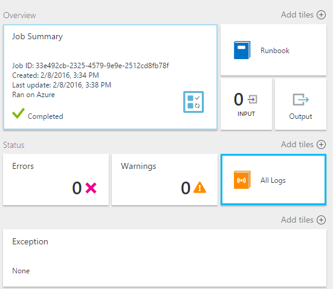Click the Output arrow icon
The height and width of the screenshot is (289, 333).
click(301, 100)
